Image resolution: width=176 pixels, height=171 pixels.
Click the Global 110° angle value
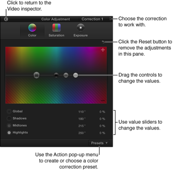[82, 112]
